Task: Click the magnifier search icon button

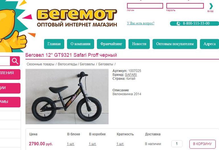Action: pos(15,61)
